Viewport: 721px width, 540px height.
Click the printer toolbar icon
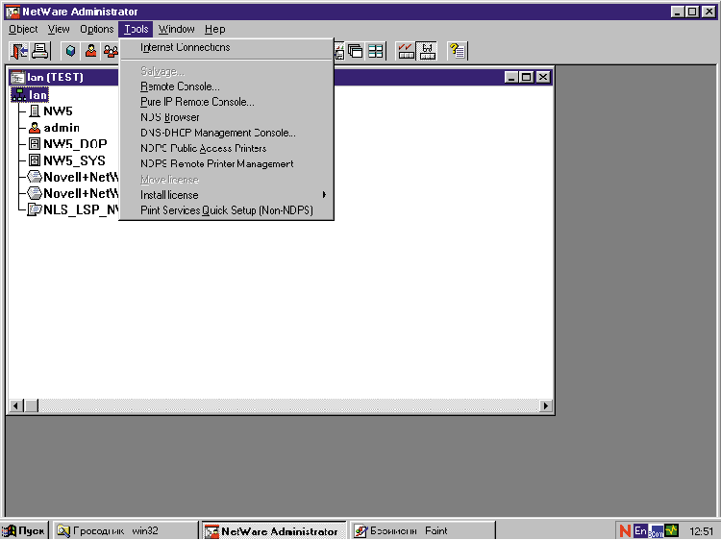point(40,51)
